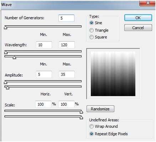This screenshot has height=142, width=156.
Task: Click the Number of Generators slider handle
Action: tap(5, 27)
